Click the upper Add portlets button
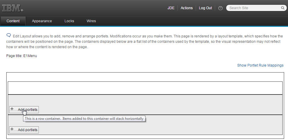 (24, 109)
